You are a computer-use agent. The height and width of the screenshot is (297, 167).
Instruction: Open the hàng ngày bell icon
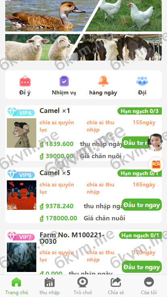pyautogui.click(x=103, y=81)
